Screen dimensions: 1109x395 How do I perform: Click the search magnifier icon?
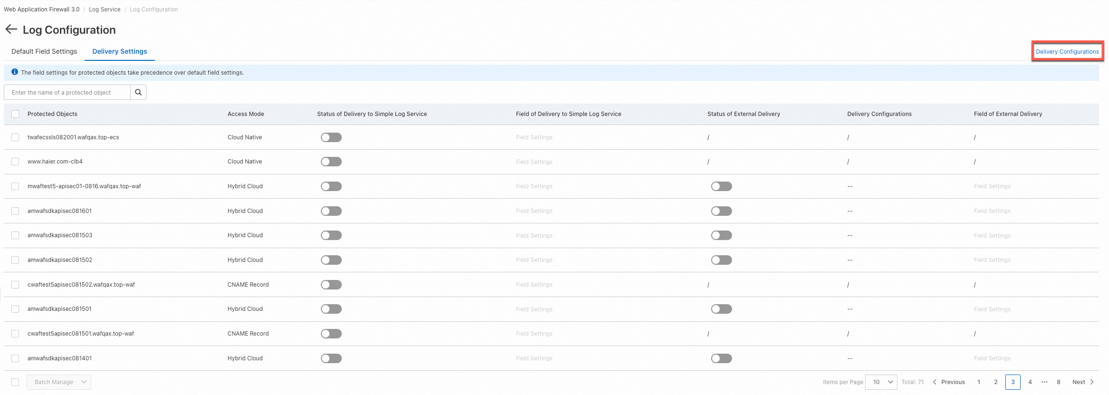pos(138,92)
